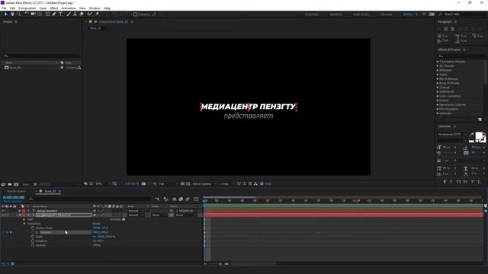
Task: Select the Rectangle shape tool
Action: tap(47, 14)
